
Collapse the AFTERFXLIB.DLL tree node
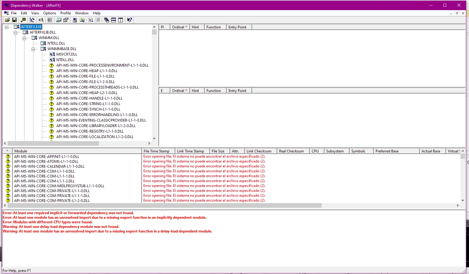(x=15, y=32)
